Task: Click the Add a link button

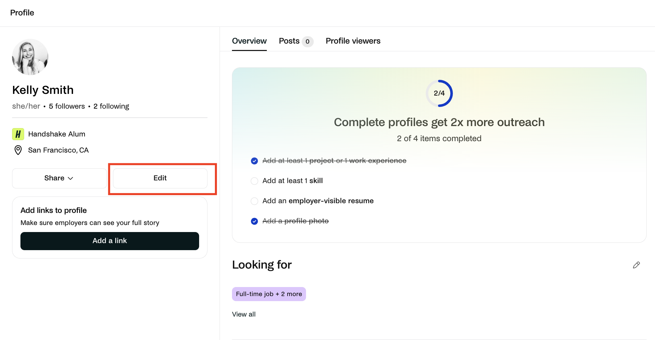Action: 110,241
